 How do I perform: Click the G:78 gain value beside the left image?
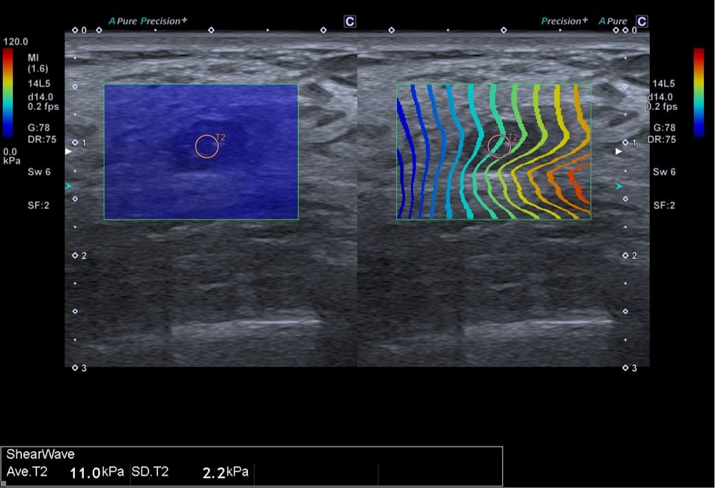(38, 128)
